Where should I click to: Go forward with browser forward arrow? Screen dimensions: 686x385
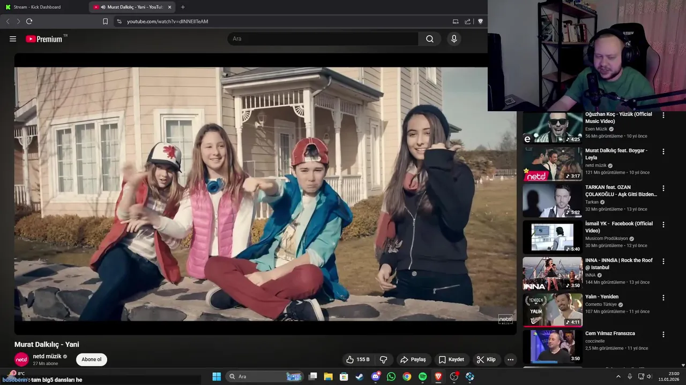(x=18, y=21)
